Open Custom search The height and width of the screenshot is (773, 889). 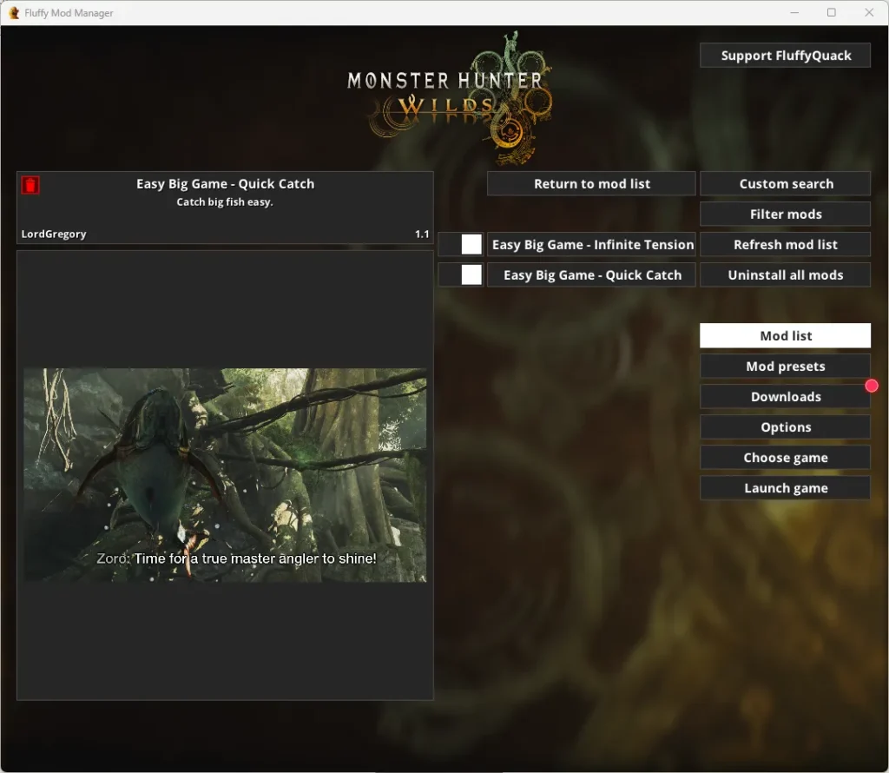point(785,184)
